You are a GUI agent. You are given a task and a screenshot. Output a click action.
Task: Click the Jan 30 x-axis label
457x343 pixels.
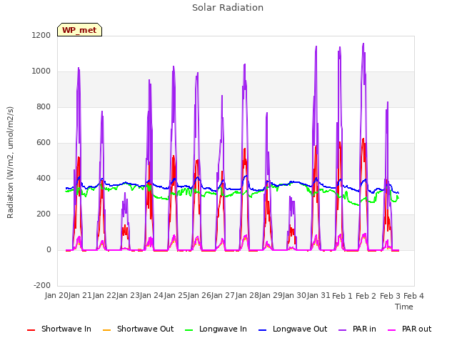click(295, 295)
